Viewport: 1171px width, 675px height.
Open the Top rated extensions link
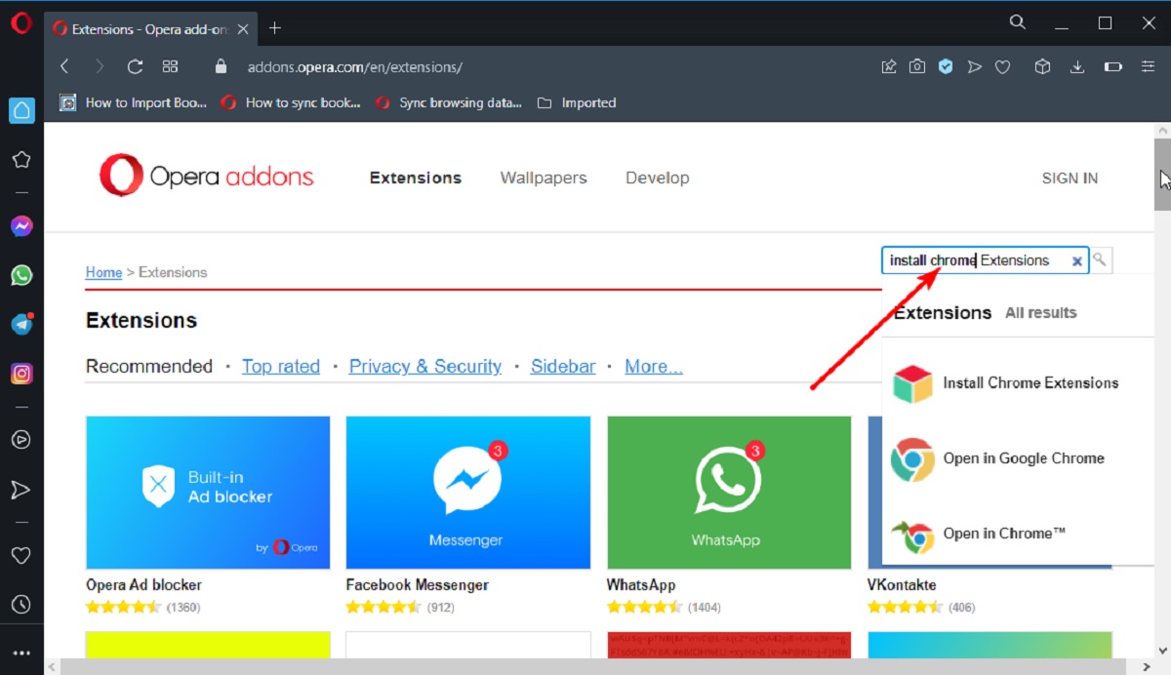point(281,366)
